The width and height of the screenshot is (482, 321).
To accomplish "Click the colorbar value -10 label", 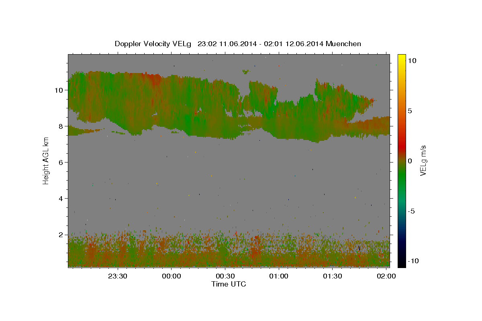I will 413,261.
